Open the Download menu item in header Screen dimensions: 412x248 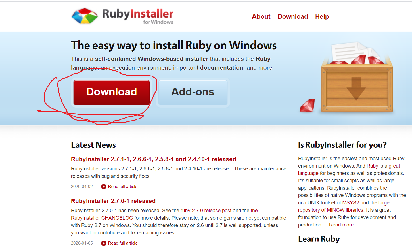tap(292, 16)
